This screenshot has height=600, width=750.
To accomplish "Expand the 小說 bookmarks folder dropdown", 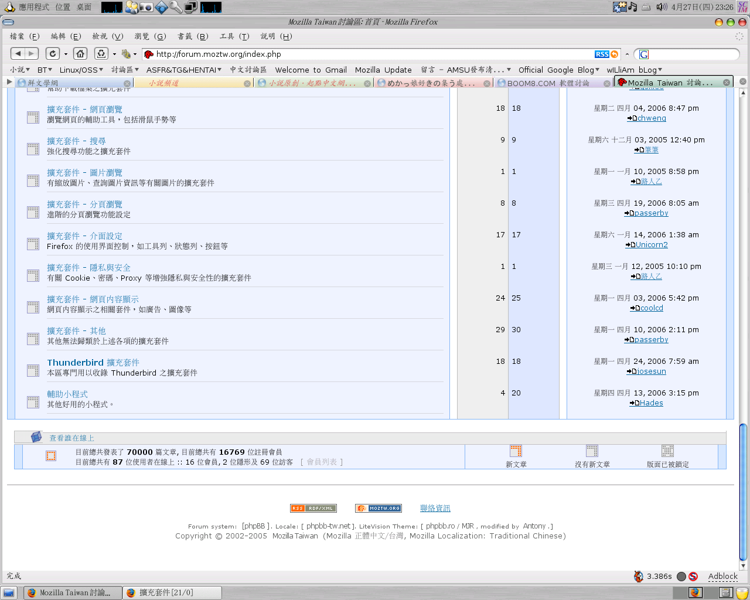I will click(x=20, y=70).
